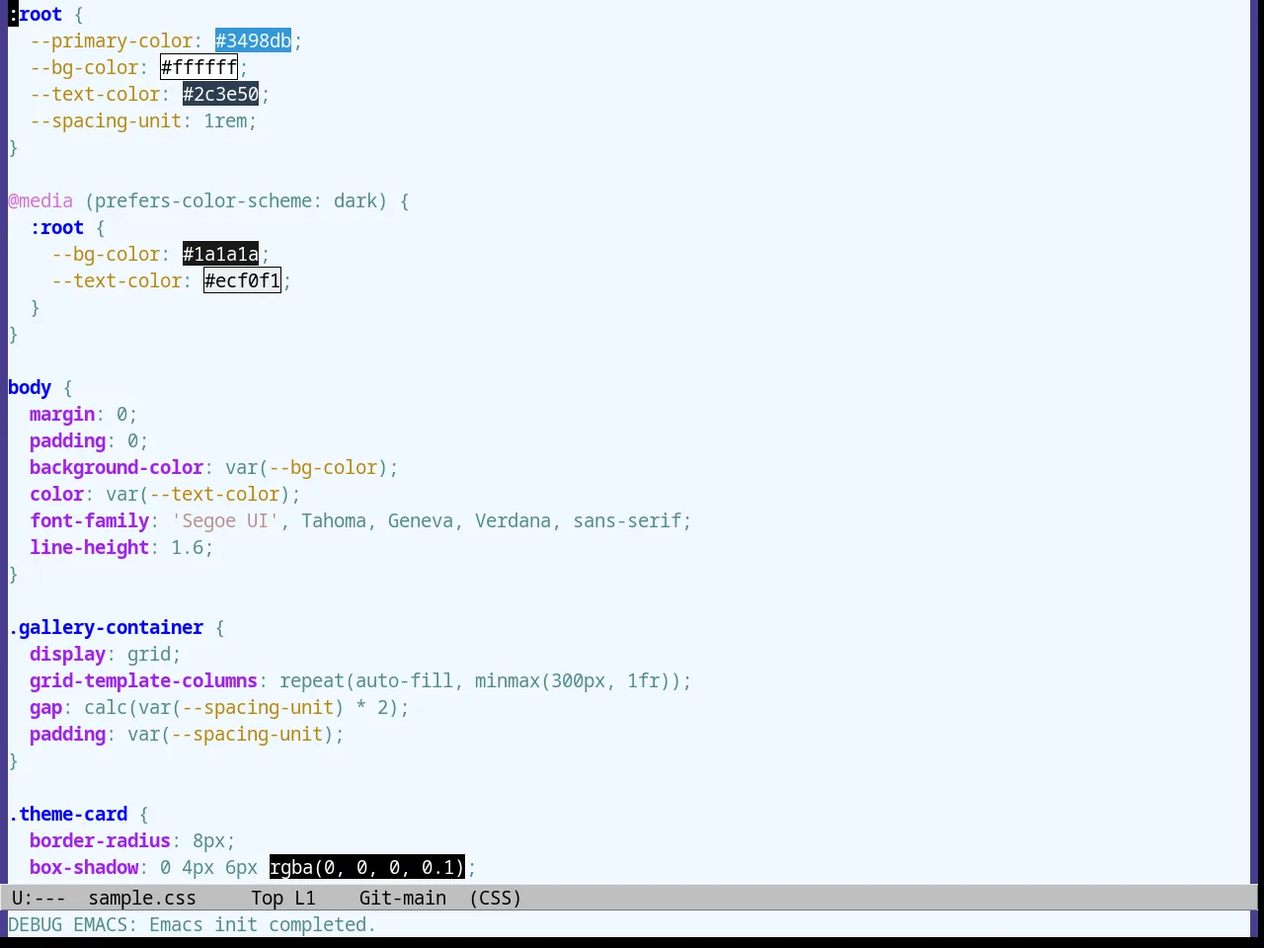
Task: Click the #ecf0f1 dark text color value
Action: pyautogui.click(x=242, y=280)
